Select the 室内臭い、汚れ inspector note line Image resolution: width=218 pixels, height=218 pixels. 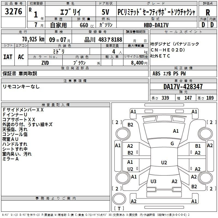coord(17,154)
